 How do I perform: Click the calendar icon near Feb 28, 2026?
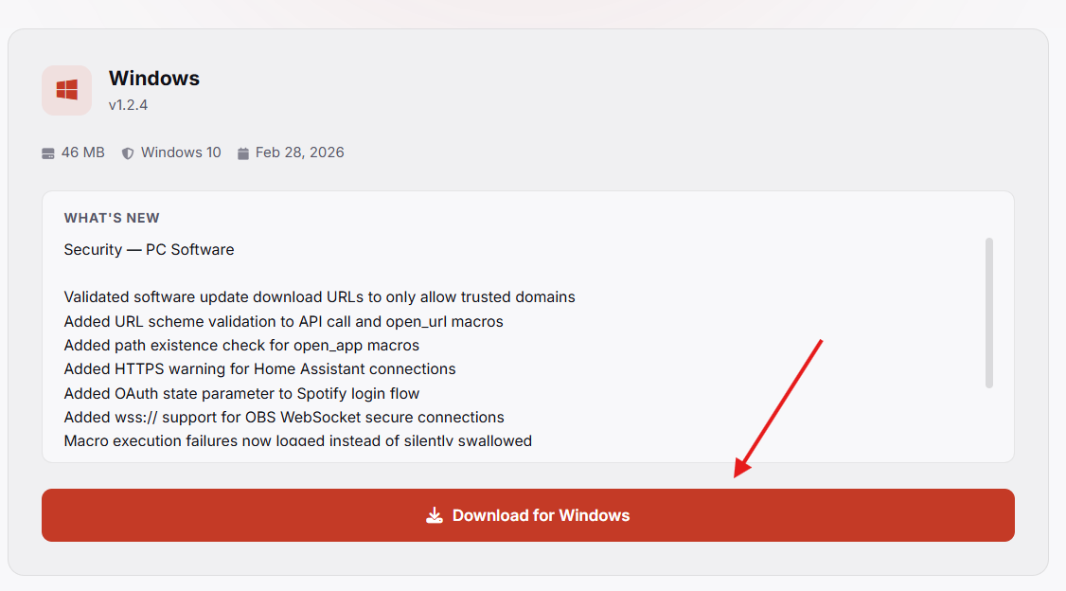[242, 152]
